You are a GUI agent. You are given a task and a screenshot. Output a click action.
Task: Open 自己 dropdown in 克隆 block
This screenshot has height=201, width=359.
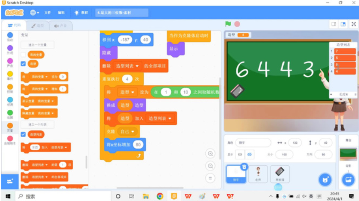[127, 131]
